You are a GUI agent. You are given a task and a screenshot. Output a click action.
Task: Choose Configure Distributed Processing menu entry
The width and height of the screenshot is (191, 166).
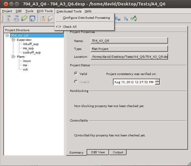click(x=86, y=18)
